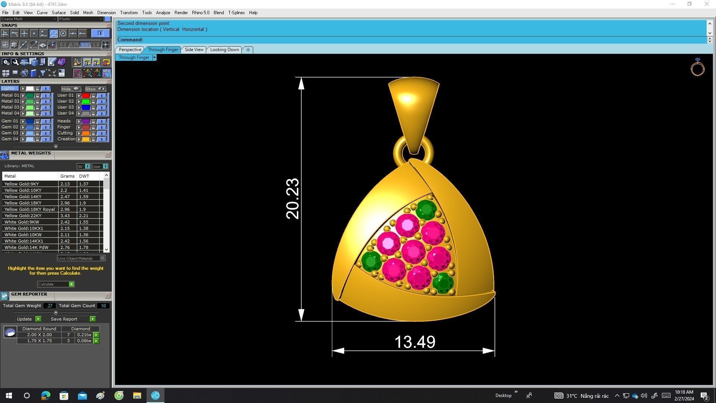Open the Mail app from taskbar

[82, 396]
